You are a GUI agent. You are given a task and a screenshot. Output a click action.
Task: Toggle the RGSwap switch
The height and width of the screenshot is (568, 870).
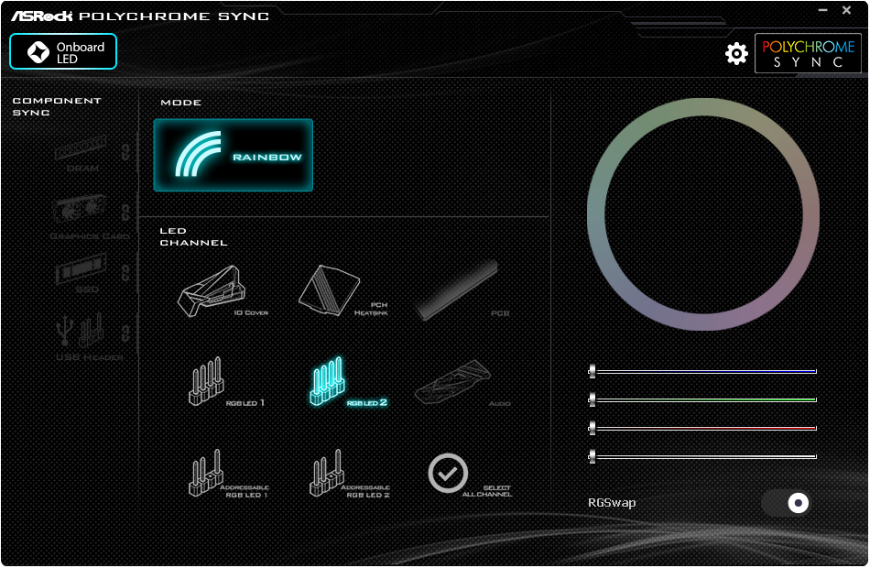(785, 503)
